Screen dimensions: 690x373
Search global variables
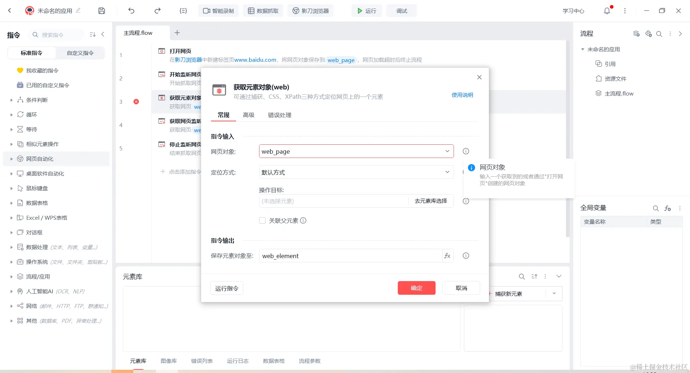click(656, 208)
